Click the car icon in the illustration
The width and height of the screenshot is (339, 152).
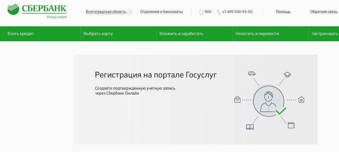[251, 73]
